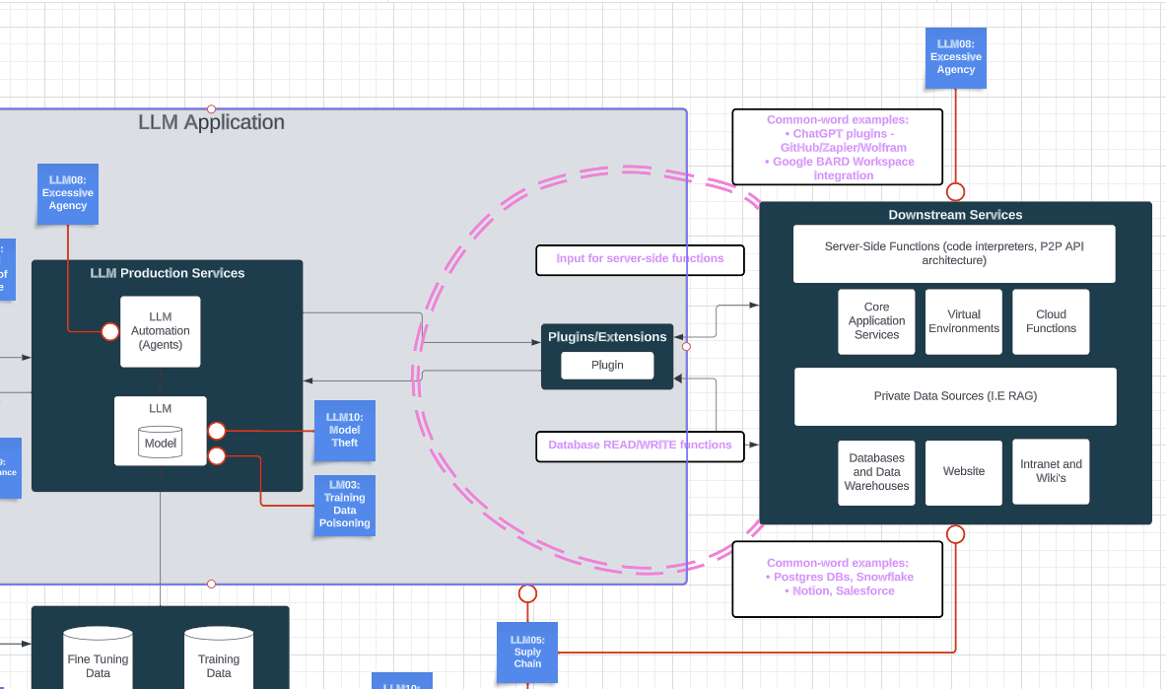
Task: Expand the LLM Production Services group
Action: (168, 273)
